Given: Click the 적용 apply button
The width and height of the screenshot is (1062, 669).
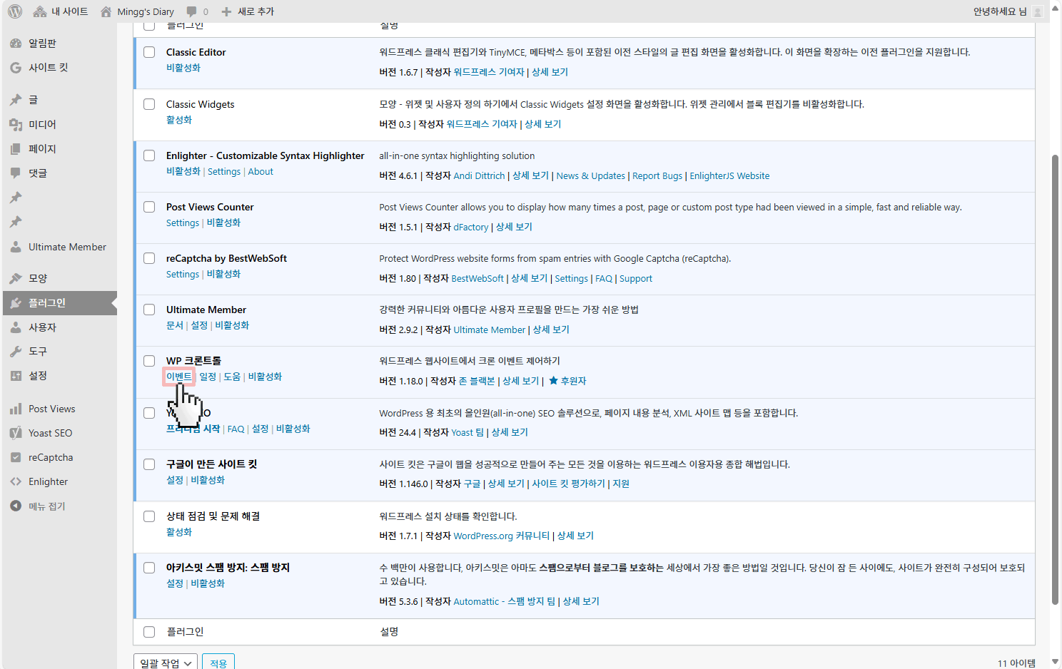Looking at the screenshot, I should (x=218, y=663).
